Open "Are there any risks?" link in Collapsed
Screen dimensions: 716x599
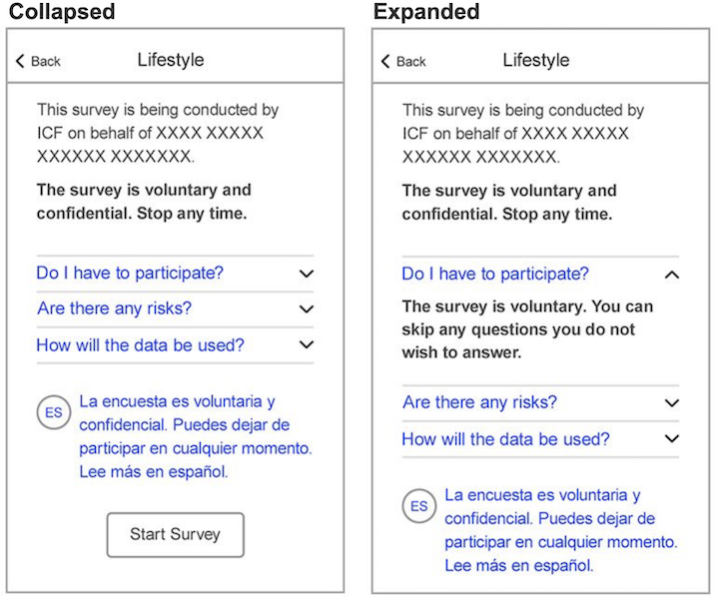pos(114,308)
